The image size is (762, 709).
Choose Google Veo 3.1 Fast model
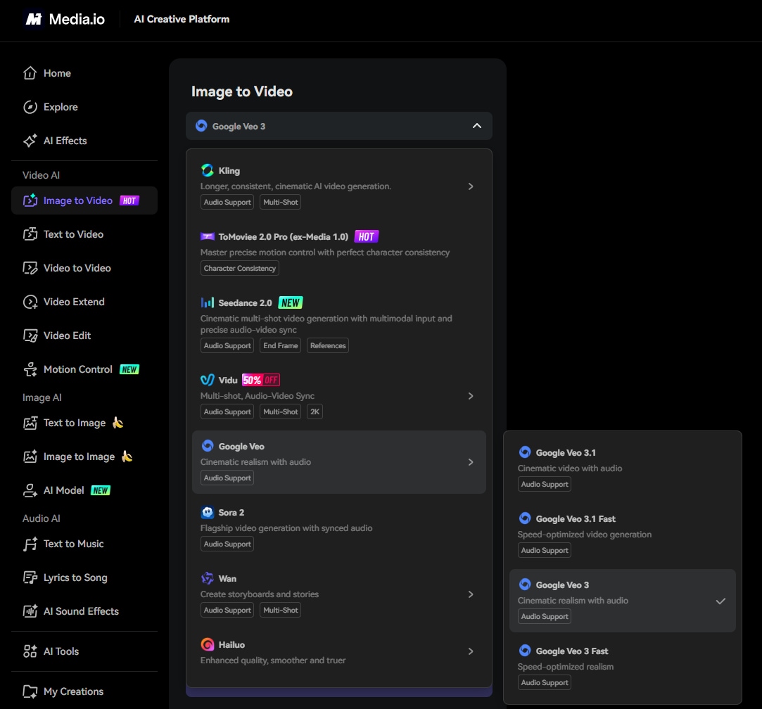(x=622, y=535)
